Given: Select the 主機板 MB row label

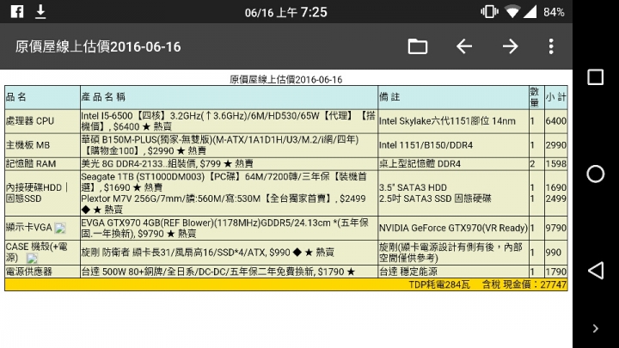Looking at the screenshot, I should (28, 145).
